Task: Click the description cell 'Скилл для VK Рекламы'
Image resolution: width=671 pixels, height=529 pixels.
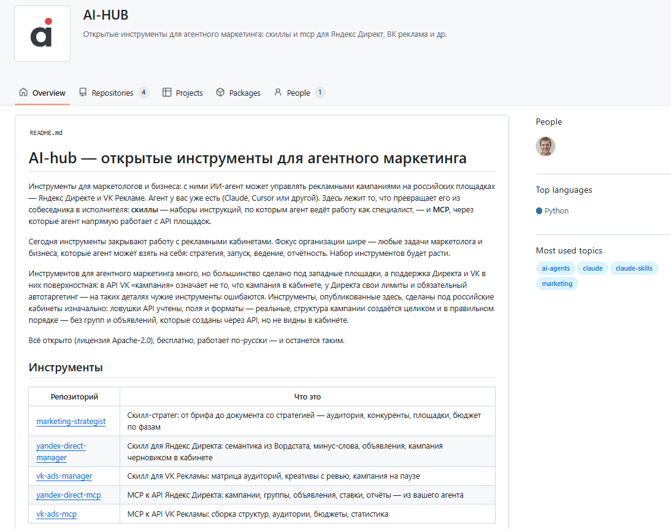Action: (307, 476)
